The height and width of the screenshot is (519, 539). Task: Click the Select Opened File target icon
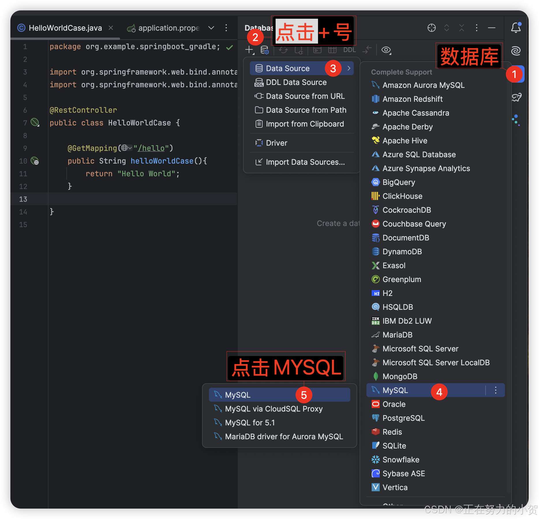pos(431,28)
